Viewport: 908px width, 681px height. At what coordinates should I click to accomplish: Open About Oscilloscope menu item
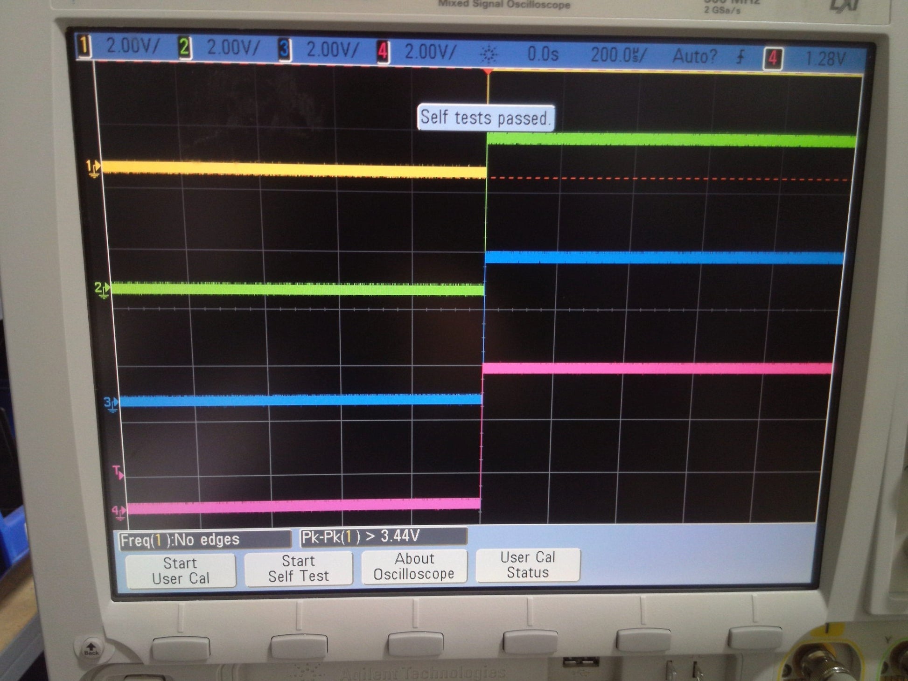pyautogui.click(x=414, y=566)
